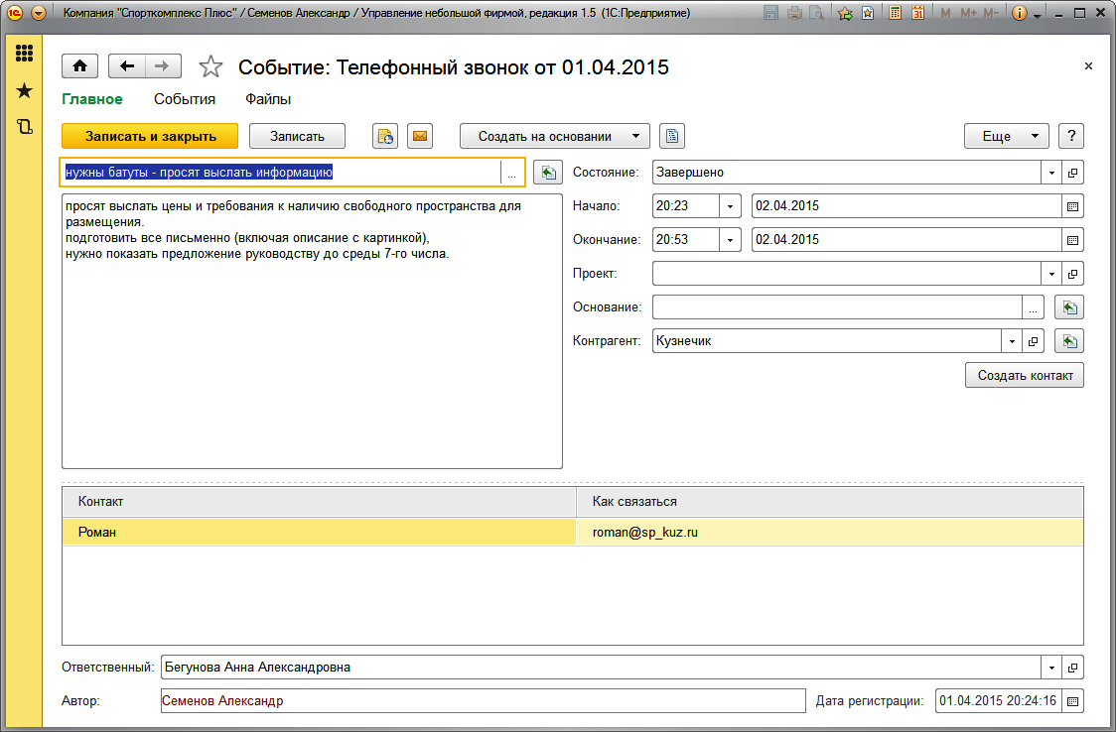The image size is (1116, 732).
Task: Expand the Проект dropdown list
Action: tap(1051, 274)
